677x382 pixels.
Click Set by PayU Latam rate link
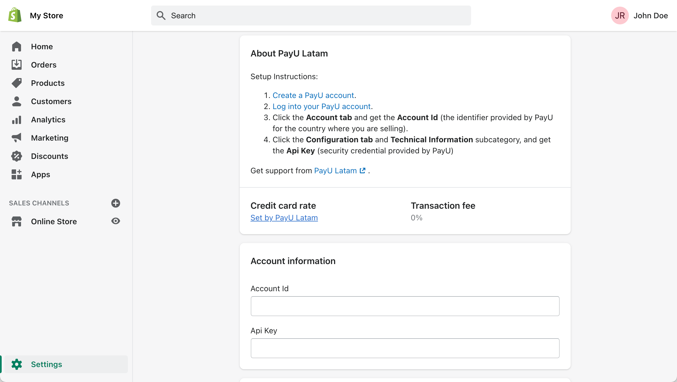coord(284,218)
